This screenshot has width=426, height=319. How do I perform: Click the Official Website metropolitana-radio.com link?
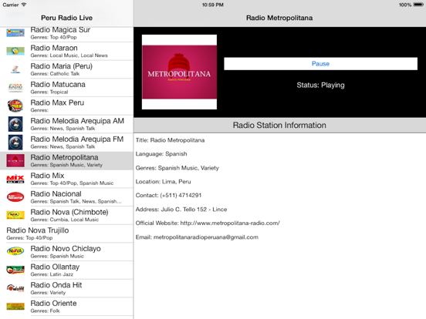click(208, 223)
